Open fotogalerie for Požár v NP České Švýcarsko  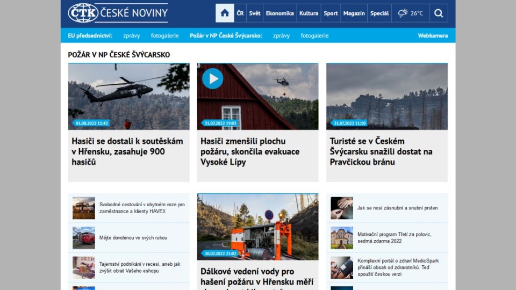(314, 35)
